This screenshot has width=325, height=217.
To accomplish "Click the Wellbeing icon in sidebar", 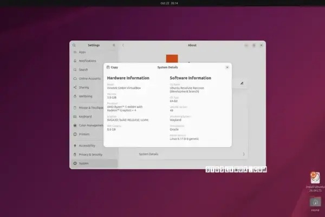I will tap(75, 96).
